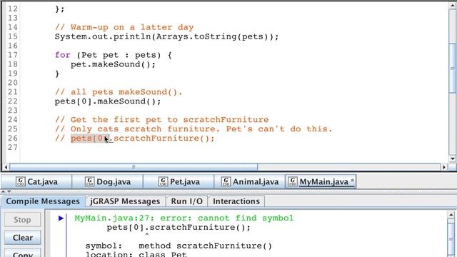Image resolution: width=457 pixels, height=257 pixels.
Task: Click the message pane scrollbar up arrow
Action: (451, 215)
